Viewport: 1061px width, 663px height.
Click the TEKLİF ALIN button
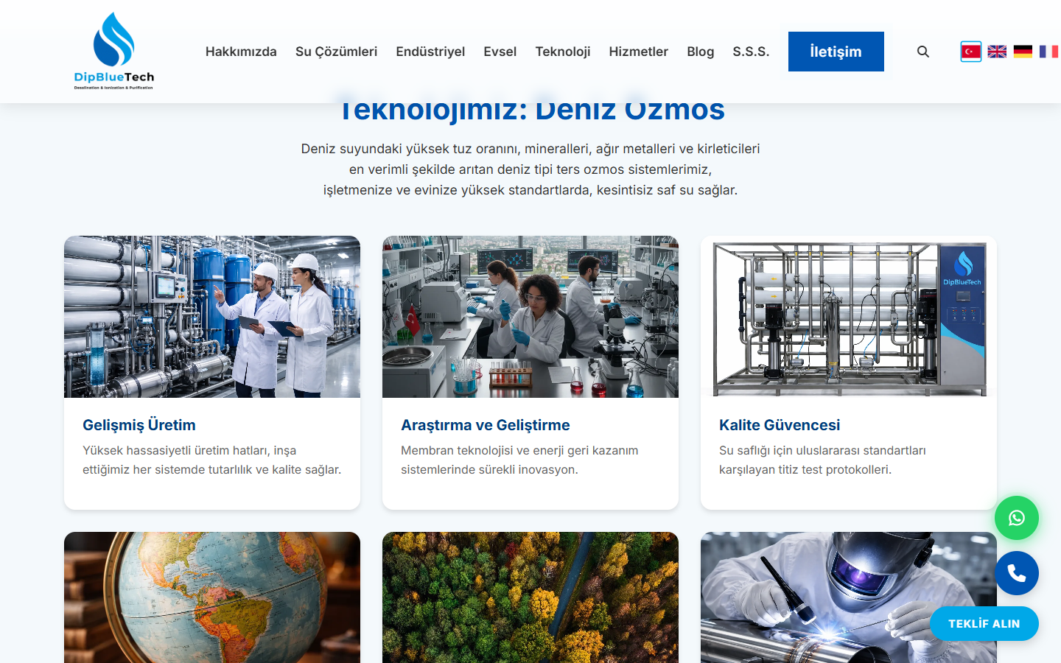[x=984, y=624]
